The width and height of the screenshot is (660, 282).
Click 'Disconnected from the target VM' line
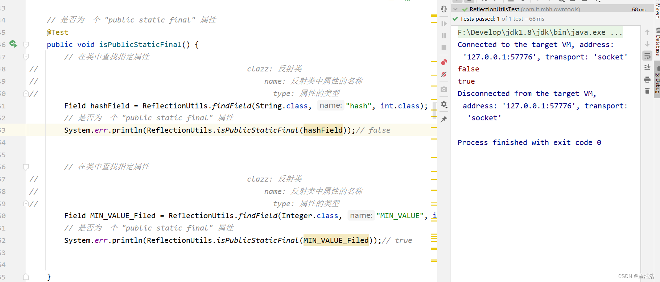pyautogui.click(x=527, y=94)
